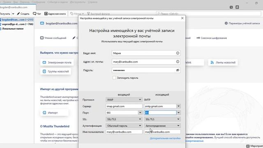Viewport: 263px width, 148px height.
Task: Open the outgoing port dropdown arrow
Action: [x=178, y=113]
